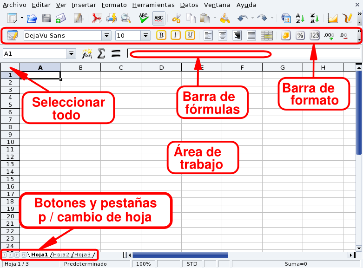Viewport: 363px width, 268px height.
Task: Merge cells icon
Action: pos(267,35)
